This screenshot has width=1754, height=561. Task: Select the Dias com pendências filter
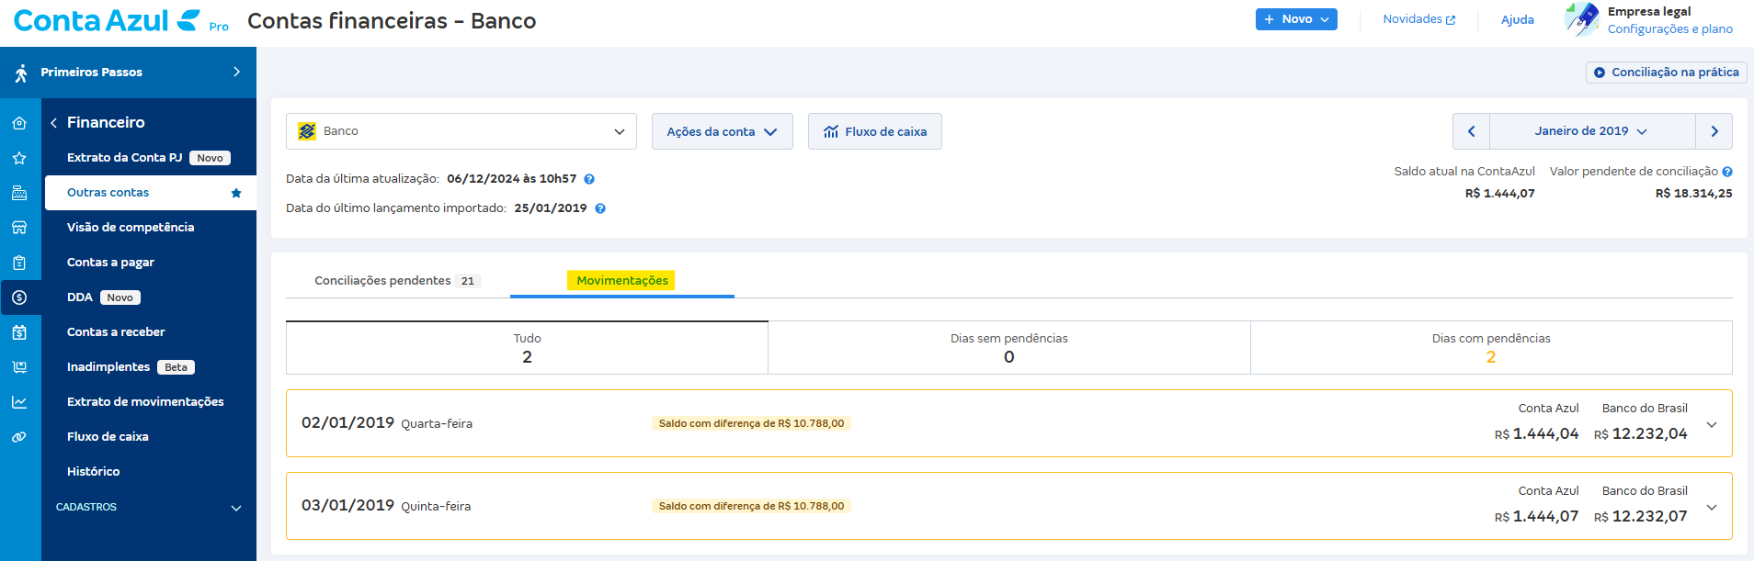pyautogui.click(x=1490, y=347)
